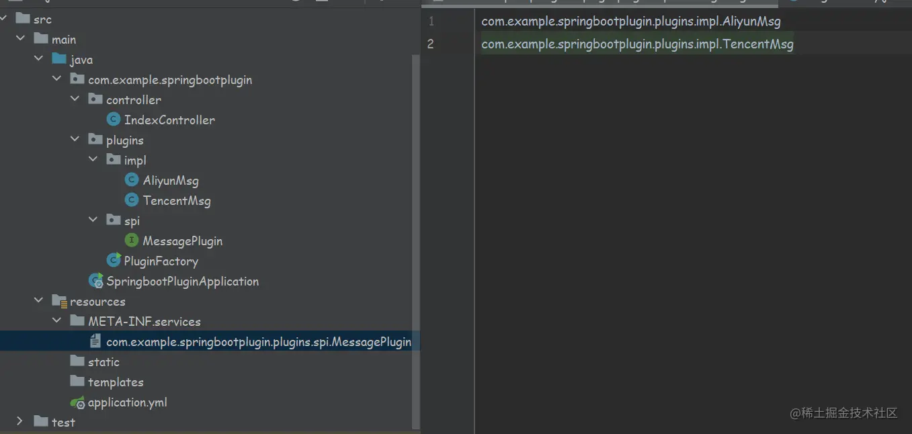Click the templates folder icon

point(77,382)
